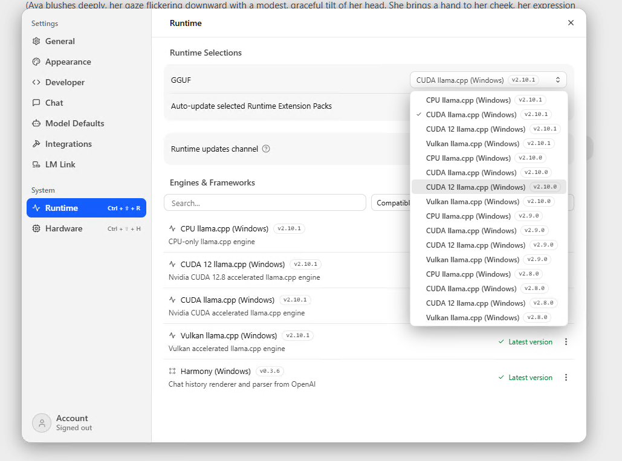The image size is (622, 461).
Task: Click the CPU llama.cpp (Windows) engine row title
Action: tap(224, 229)
